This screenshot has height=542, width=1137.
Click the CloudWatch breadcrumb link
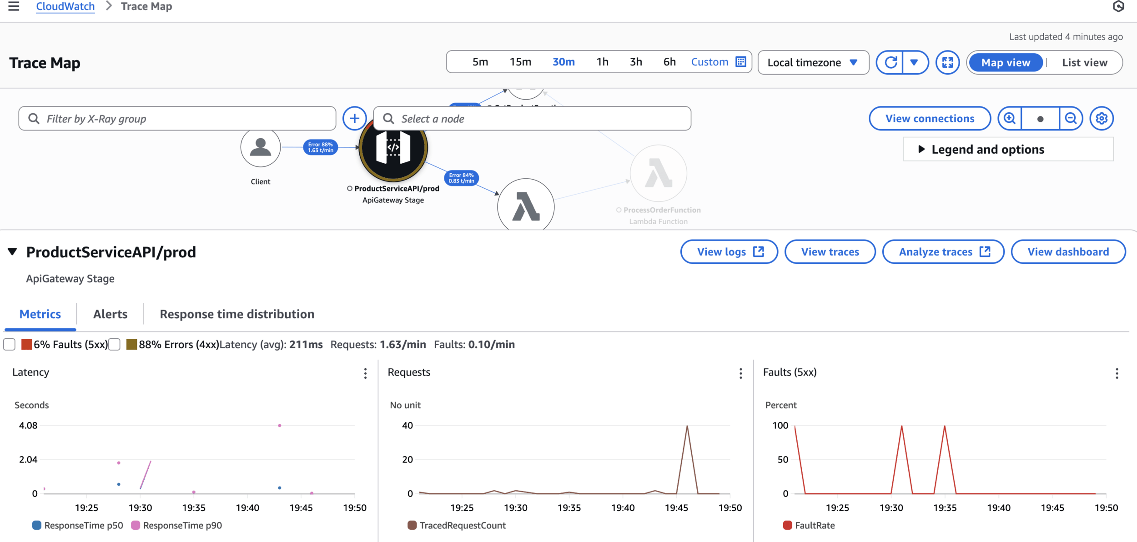(x=65, y=6)
